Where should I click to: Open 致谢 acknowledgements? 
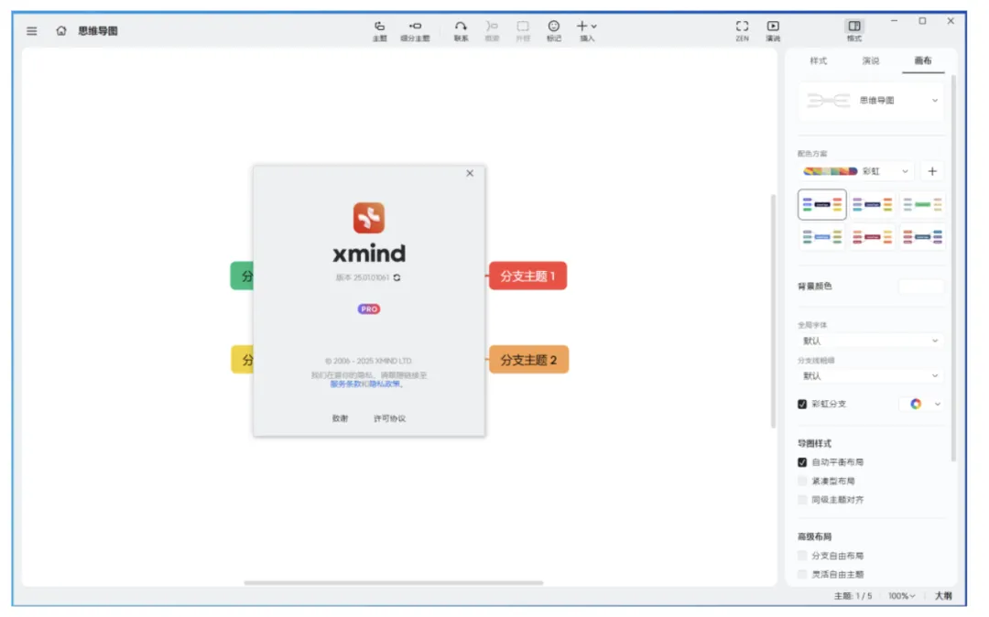tap(340, 418)
